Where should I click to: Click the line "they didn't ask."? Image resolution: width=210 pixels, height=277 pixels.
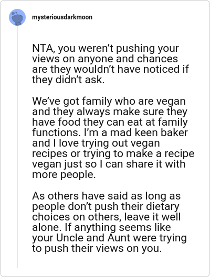click(x=68, y=80)
